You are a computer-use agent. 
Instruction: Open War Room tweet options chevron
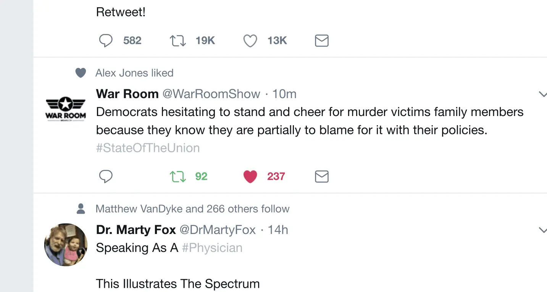[542, 94]
